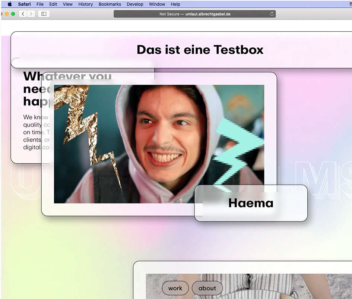Go back with Safari's back arrow
This screenshot has height=299, width=352.
click(23, 14)
